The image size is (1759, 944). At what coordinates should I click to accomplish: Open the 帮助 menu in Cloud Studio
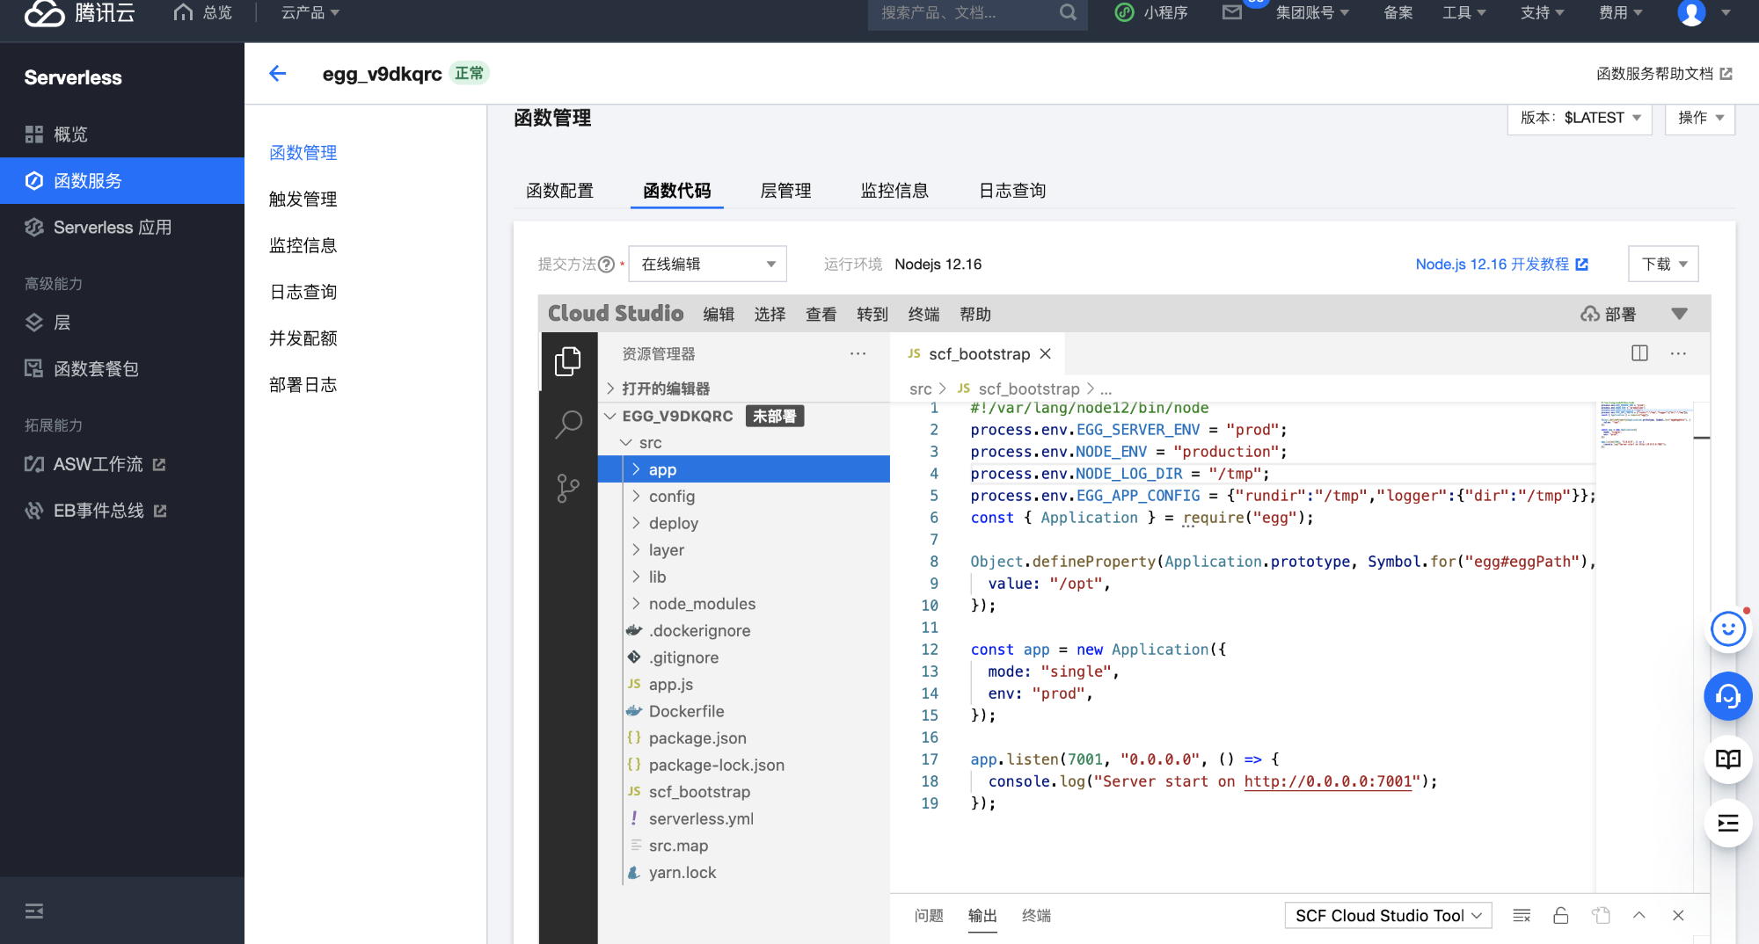point(975,314)
